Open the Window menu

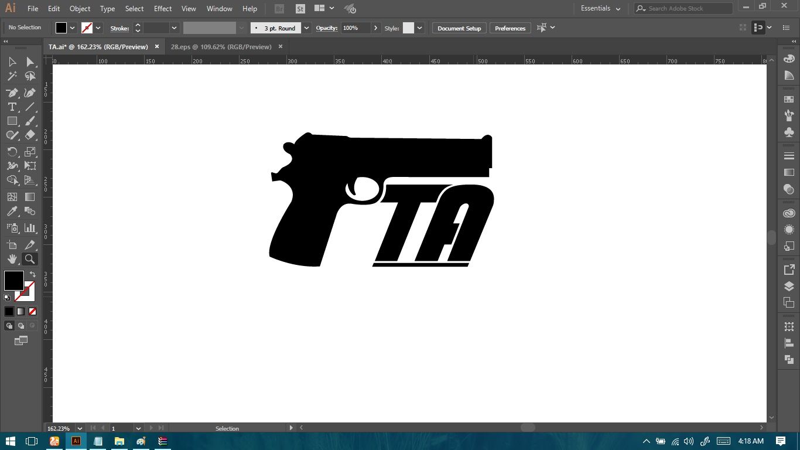[x=220, y=9]
